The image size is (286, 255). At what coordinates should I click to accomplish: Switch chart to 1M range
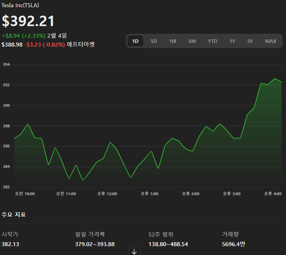[173, 41]
